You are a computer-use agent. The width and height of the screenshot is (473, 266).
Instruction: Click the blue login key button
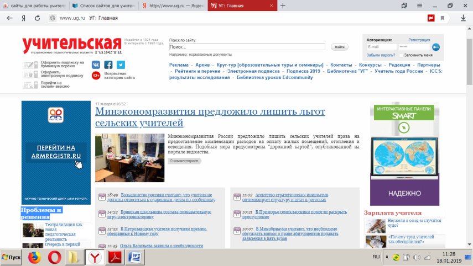436,47
